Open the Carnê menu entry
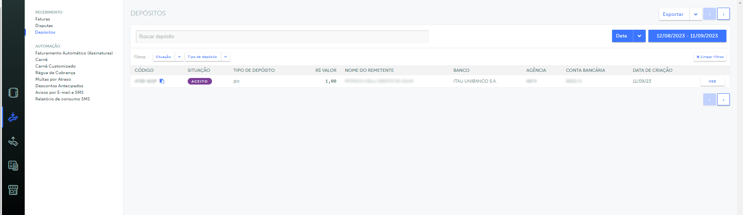The width and height of the screenshot is (743, 215). point(41,59)
